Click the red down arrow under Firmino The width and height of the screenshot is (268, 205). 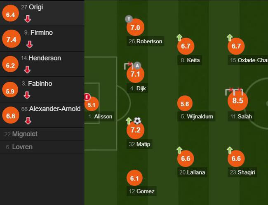coord(29,44)
